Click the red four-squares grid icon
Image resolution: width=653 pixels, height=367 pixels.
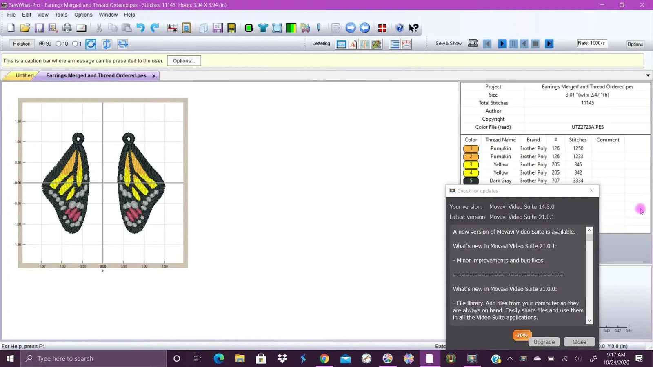point(382,28)
